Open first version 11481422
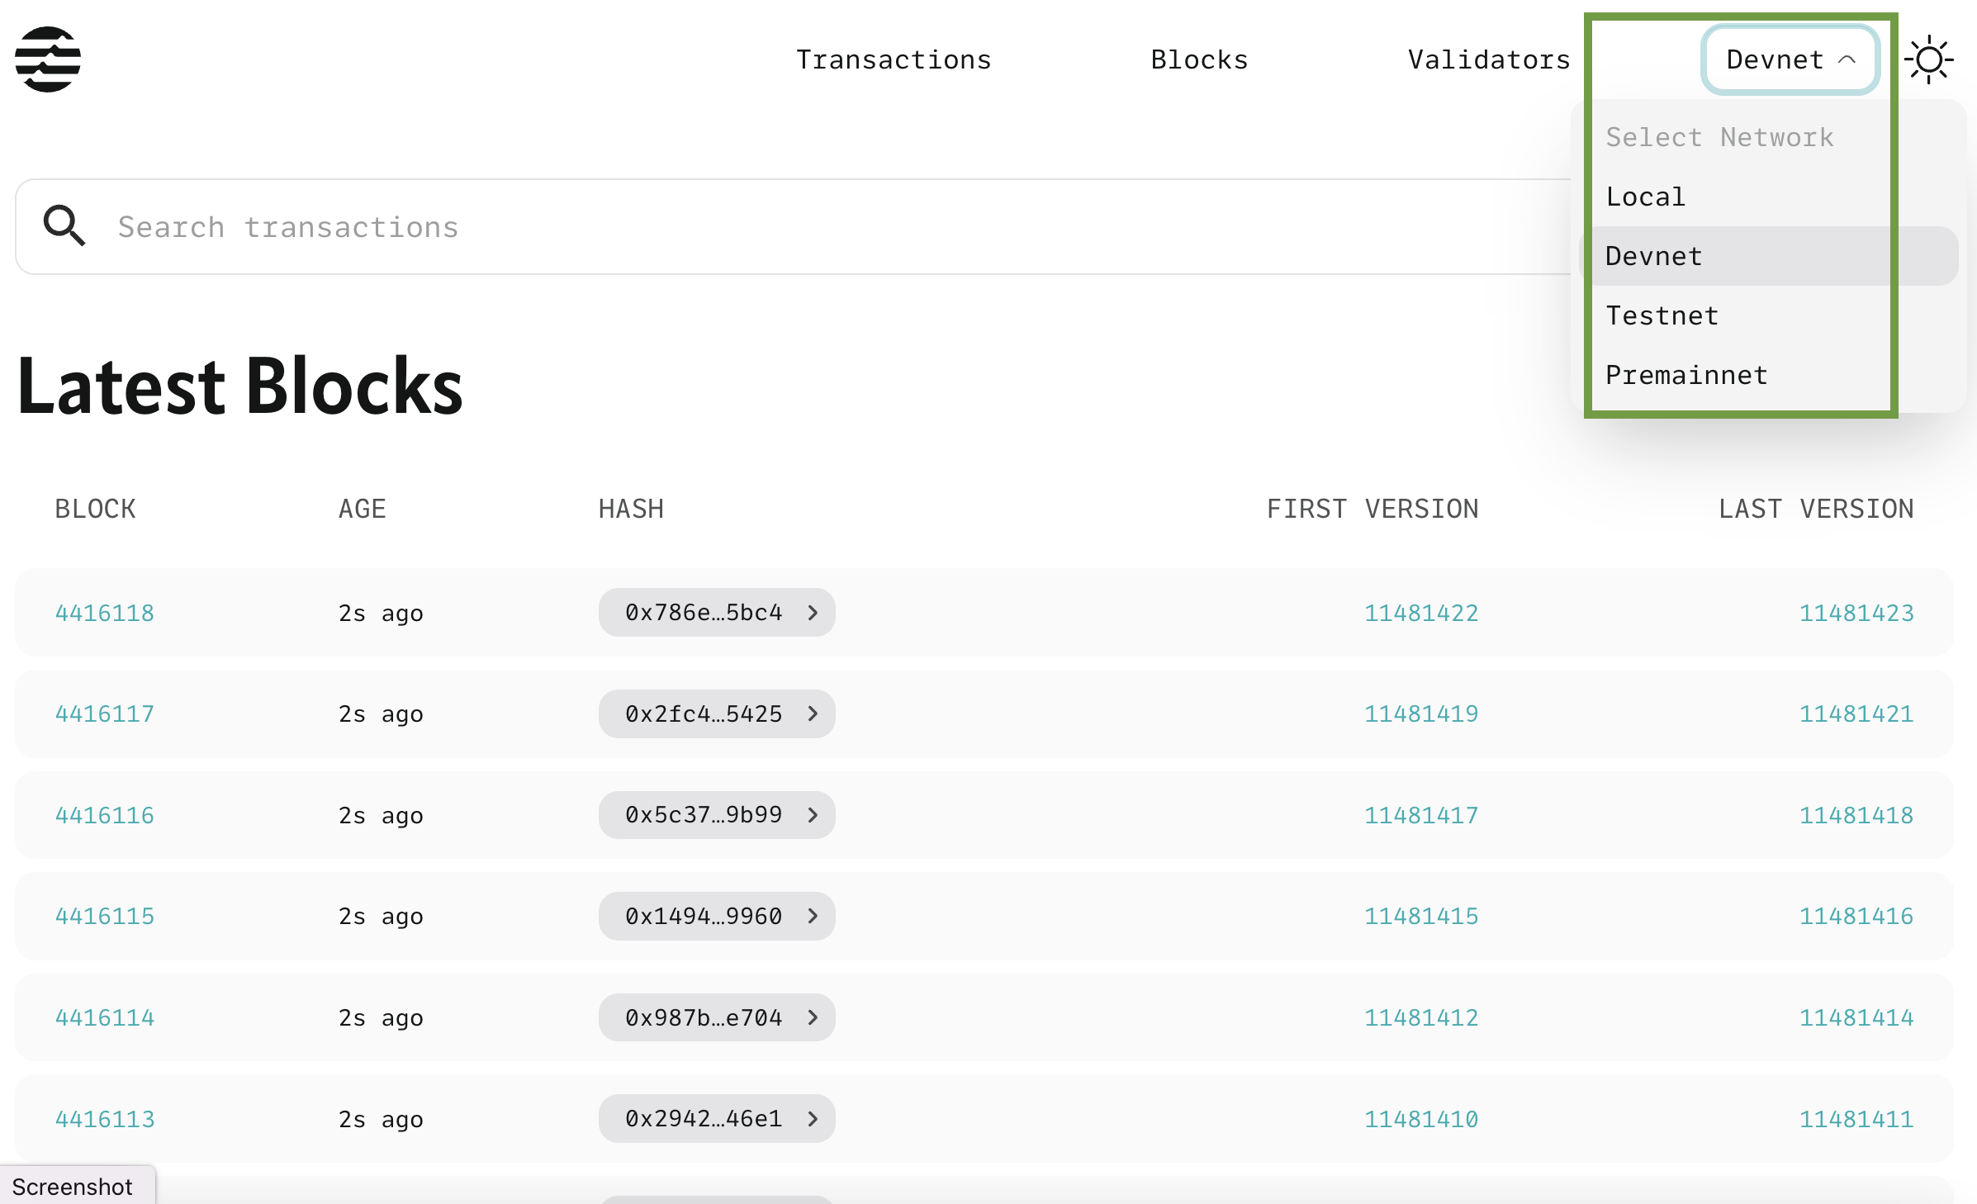 tap(1422, 613)
